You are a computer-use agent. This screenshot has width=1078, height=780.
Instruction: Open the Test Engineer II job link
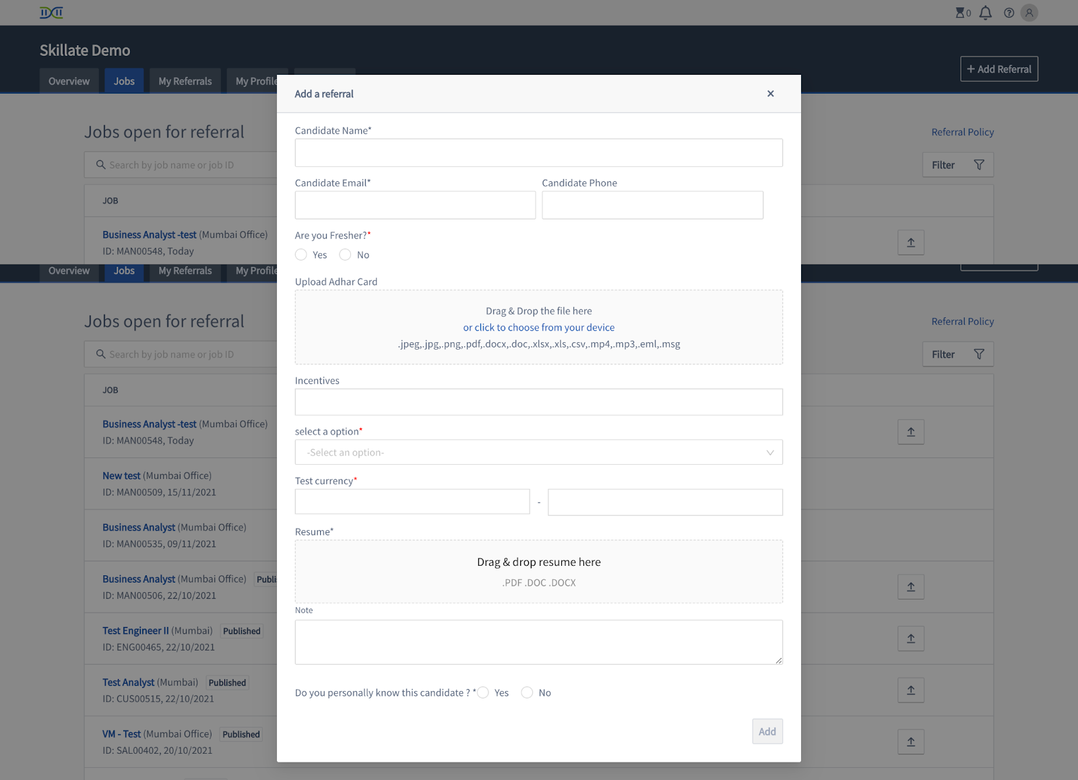point(135,630)
